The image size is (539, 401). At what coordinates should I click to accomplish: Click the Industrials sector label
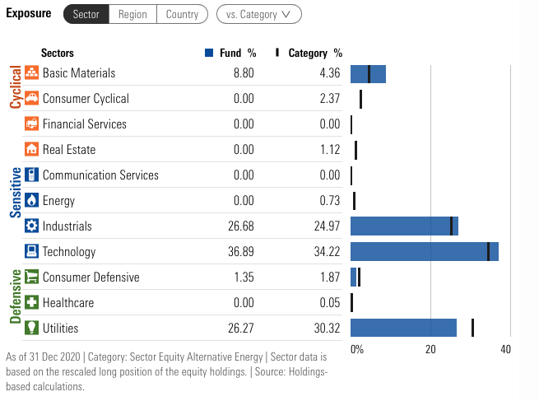67,226
